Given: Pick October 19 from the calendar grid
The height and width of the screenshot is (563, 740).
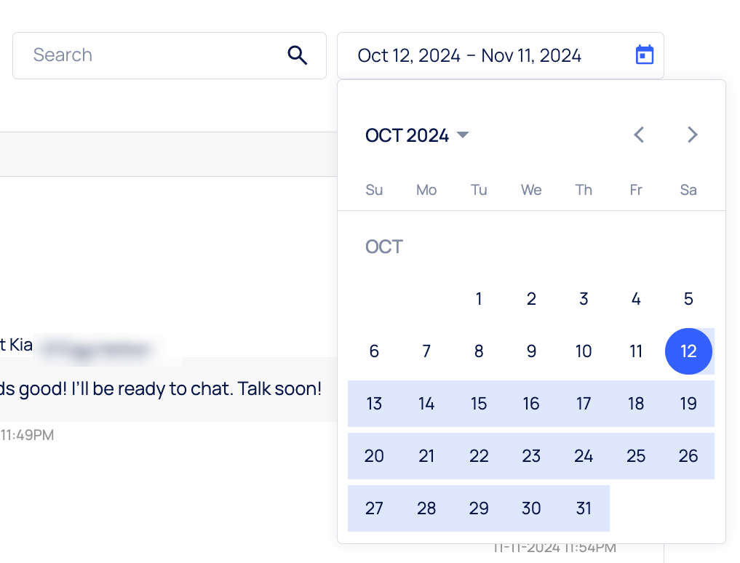Looking at the screenshot, I should pos(688,404).
